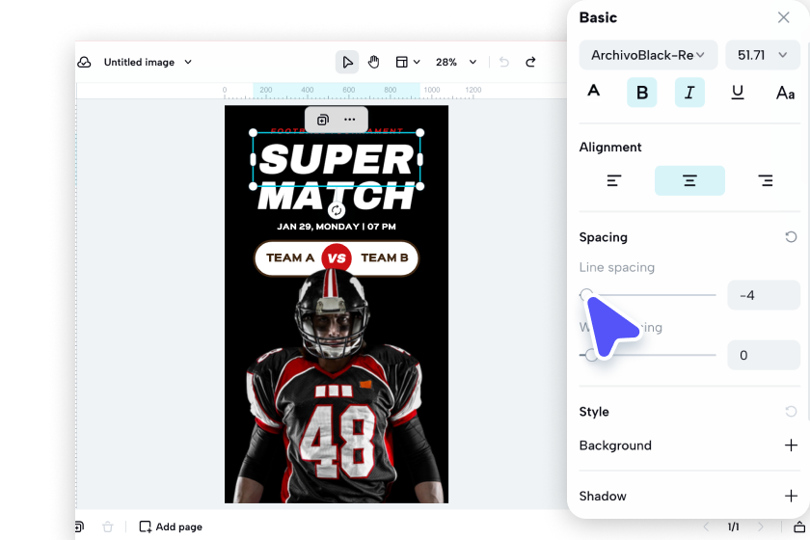
Task: Click the undo arrow
Action: click(x=504, y=63)
